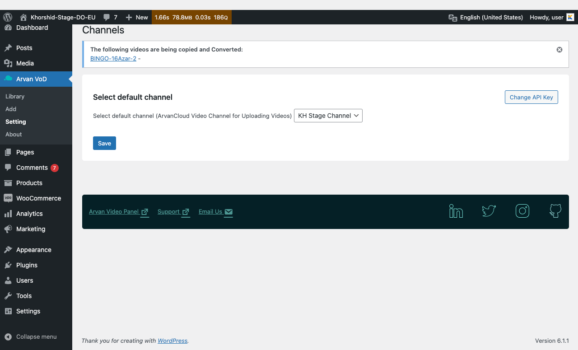Open the Support link in the footer

(173, 212)
